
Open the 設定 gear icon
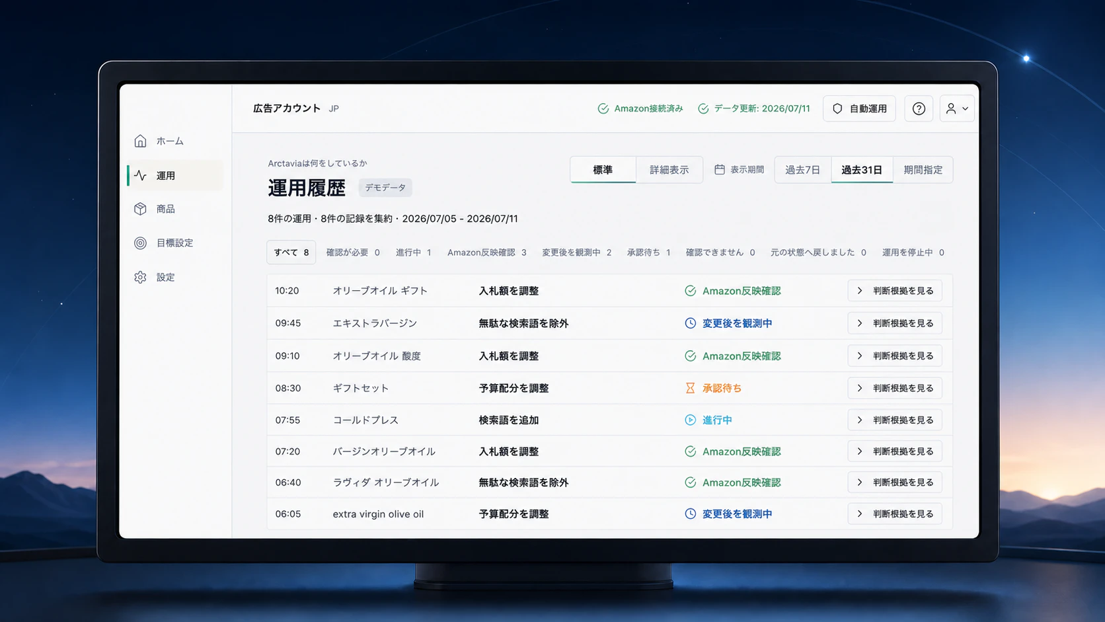[x=140, y=277]
